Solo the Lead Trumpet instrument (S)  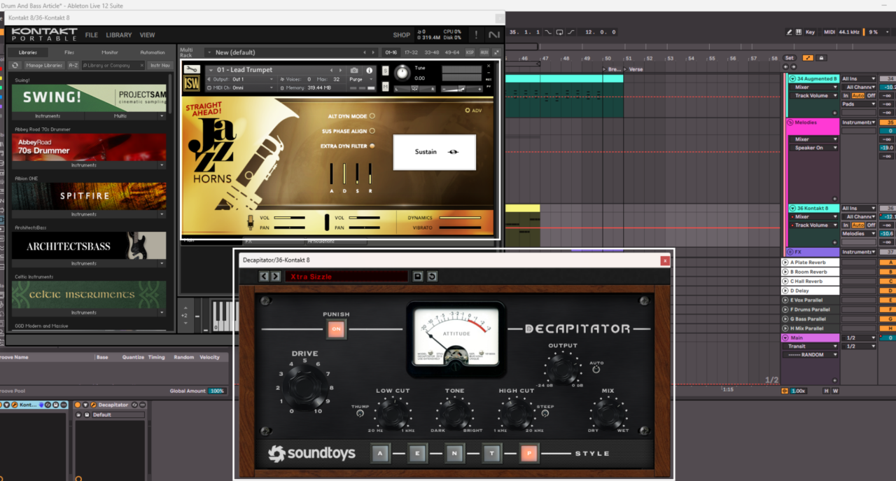click(x=385, y=71)
